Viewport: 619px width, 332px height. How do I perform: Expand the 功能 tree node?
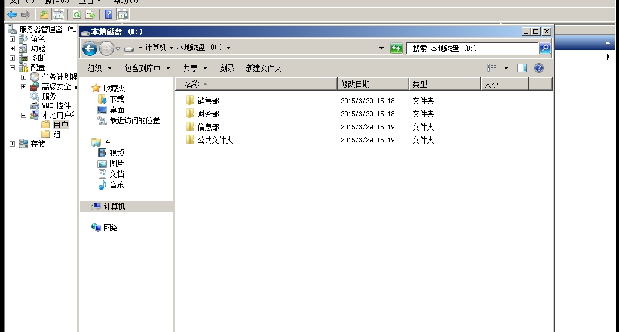point(12,48)
